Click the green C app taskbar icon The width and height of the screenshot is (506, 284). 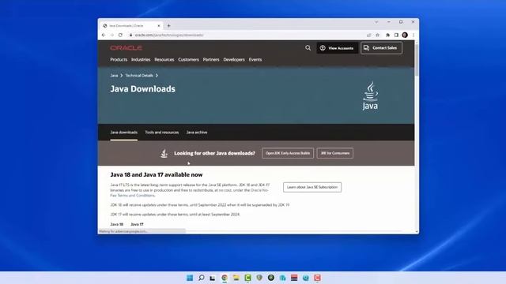(x=247, y=278)
